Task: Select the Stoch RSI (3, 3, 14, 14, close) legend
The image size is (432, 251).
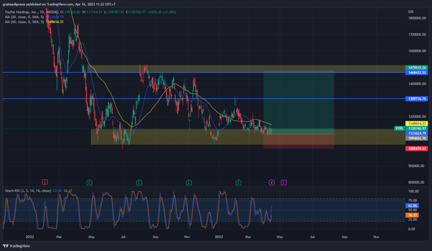Action: (x=28, y=191)
